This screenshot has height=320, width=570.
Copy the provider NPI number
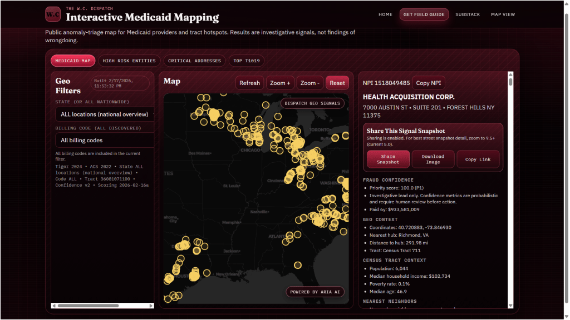click(x=429, y=83)
